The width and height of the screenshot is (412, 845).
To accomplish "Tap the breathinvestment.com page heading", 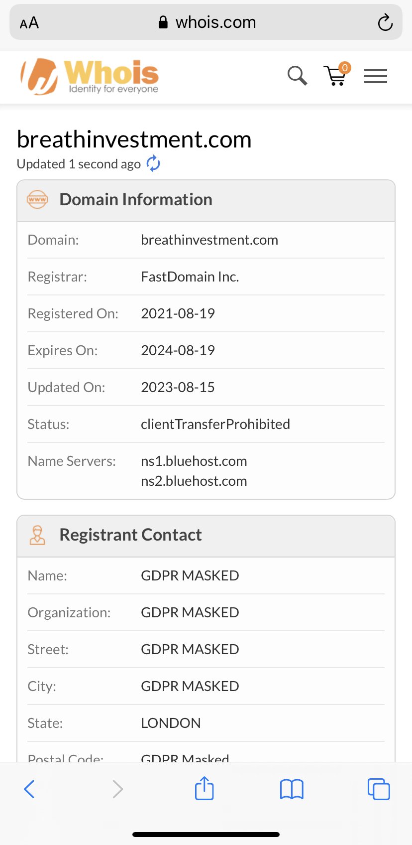I will point(134,140).
